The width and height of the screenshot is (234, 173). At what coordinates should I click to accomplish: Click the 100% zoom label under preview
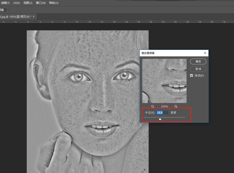[164, 107]
